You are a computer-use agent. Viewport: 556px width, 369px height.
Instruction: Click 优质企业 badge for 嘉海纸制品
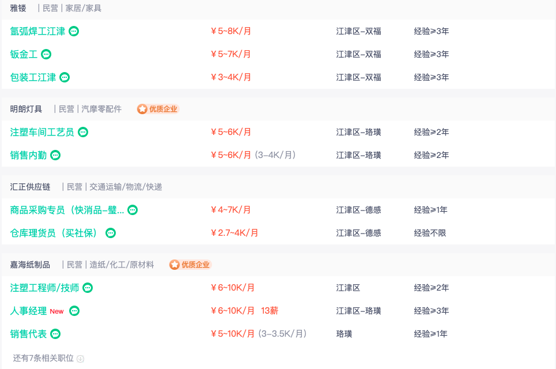coord(191,265)
